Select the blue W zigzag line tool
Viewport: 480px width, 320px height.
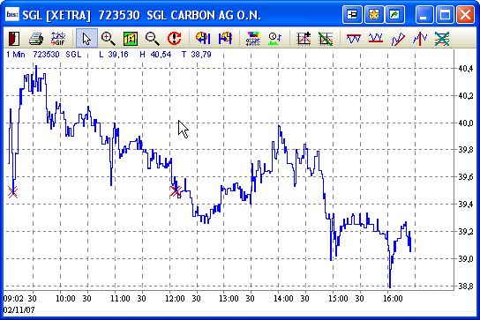pyautogui.click(x=354, y=39)
